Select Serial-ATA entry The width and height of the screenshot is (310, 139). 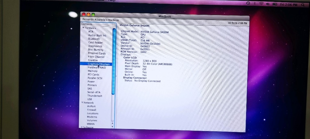(94, 92)
